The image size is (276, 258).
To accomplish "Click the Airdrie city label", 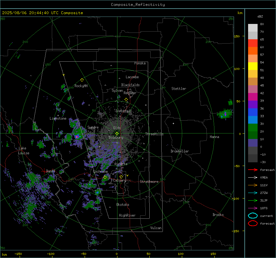I will [121, 164].
